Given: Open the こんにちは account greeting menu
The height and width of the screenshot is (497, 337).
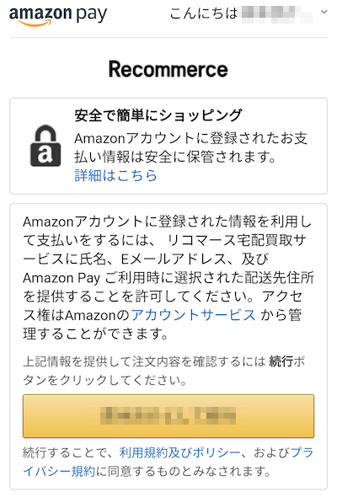Looking at the screenshot, I should [249, 13].
